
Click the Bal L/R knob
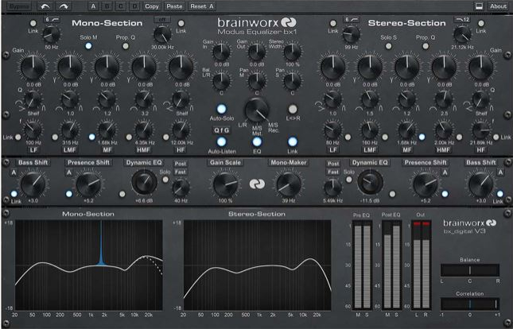point(221,81)
